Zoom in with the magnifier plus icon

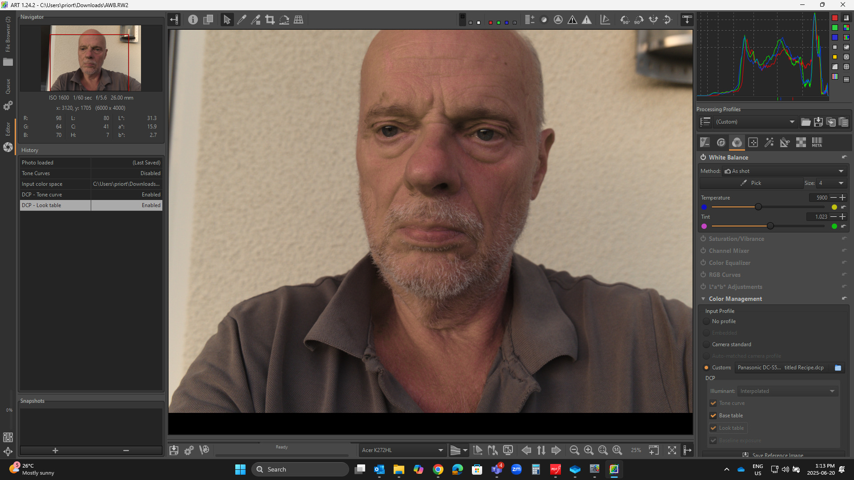[x=588, y=450]
